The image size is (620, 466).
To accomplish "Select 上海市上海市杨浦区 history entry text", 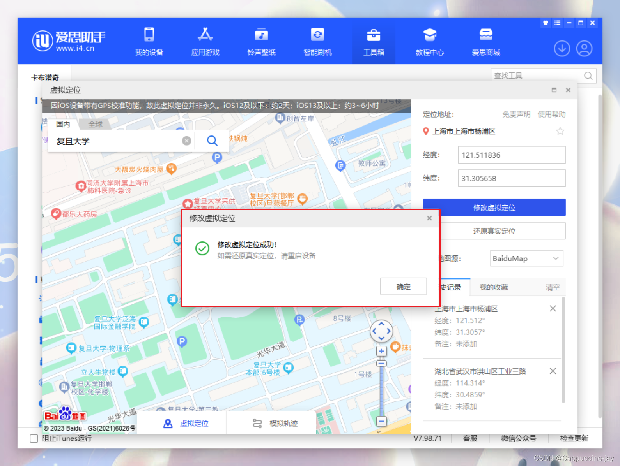I will tap(466, 309).
